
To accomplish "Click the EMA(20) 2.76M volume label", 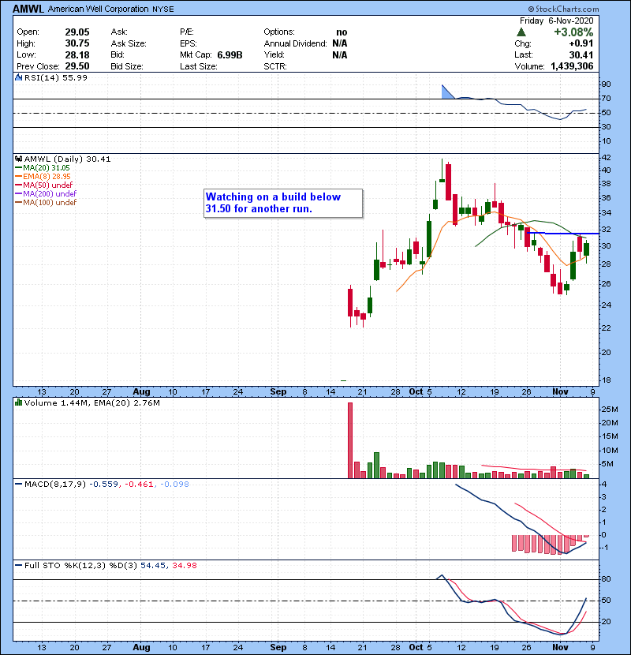I will (127, 402).
